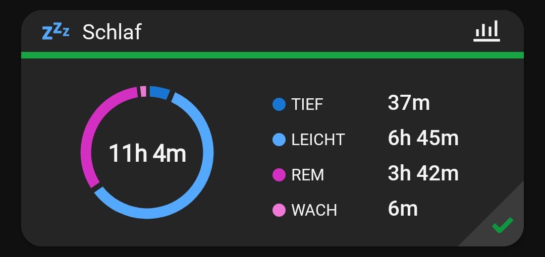Viewport: 545px width, 257px height.
Task: Tap the pink WACH legend dot
Action: pos(279,210)
